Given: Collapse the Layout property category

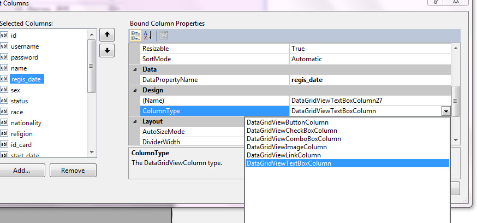Looking at the screenshot, I should 134,121.
